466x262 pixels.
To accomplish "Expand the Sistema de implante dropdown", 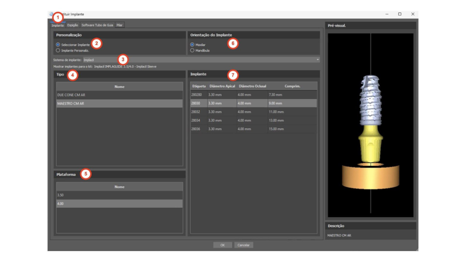I will pos(318,60).
